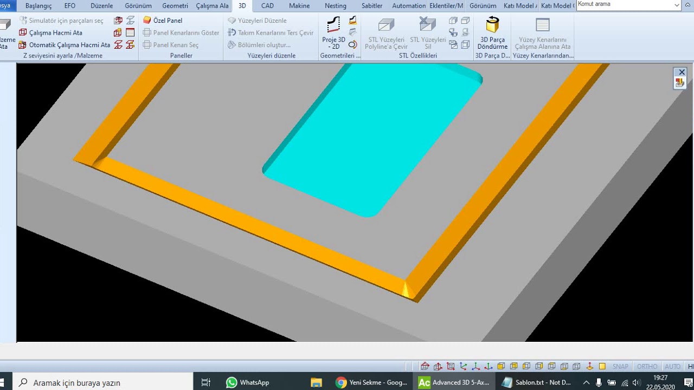Click the taskbar volume speaker icon
Screen dimensions: 694x390
pyautogui.click(x=636, y=382)
